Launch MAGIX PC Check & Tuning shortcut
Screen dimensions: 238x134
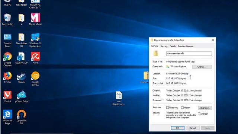35,4
